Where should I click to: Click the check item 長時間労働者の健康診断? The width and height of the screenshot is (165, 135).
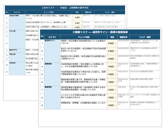(84, 90)
